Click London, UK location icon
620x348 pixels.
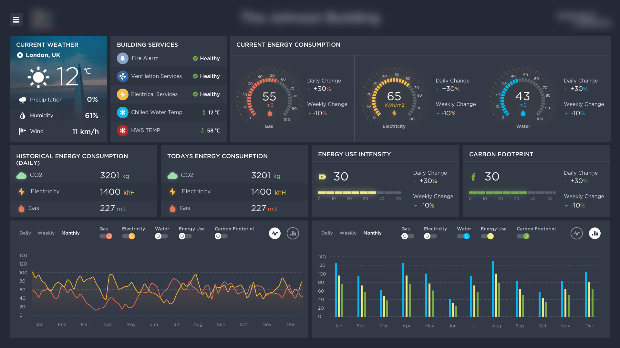(x=20, y=55)
